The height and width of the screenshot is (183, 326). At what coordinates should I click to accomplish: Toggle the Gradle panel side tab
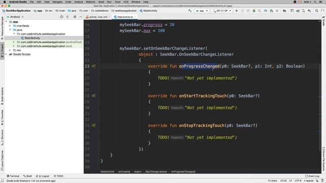324,21
